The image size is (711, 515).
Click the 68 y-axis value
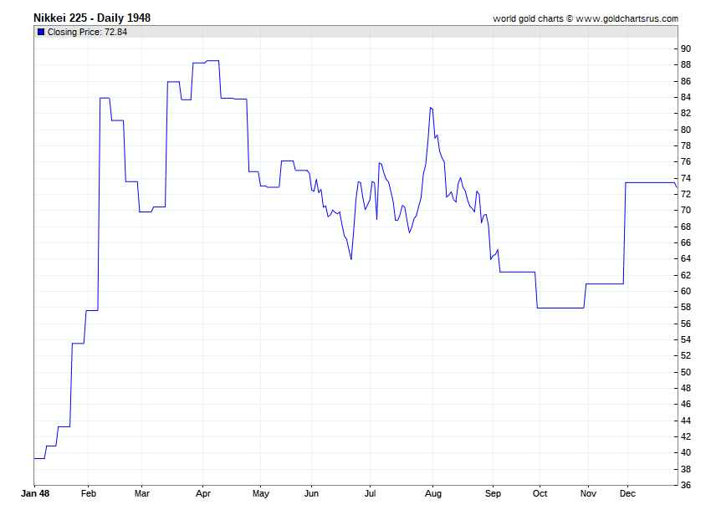point(686,227)
